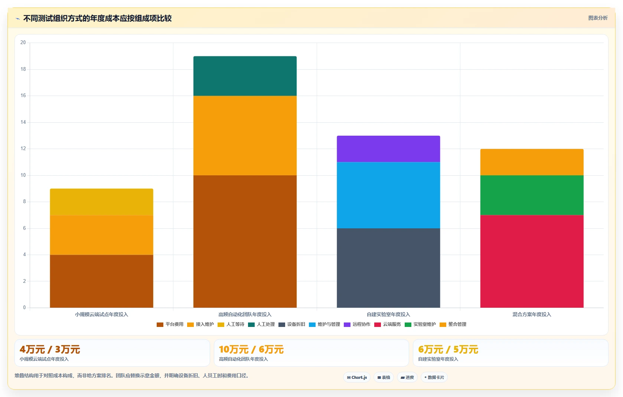
Task: Open the 10万元 / 6万元 data card
Action: point(311,353)
